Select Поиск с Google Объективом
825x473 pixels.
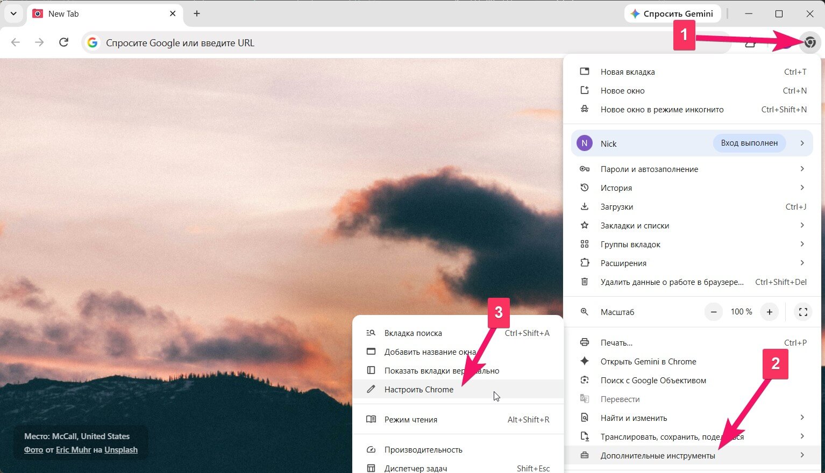[x=692, y=381]
